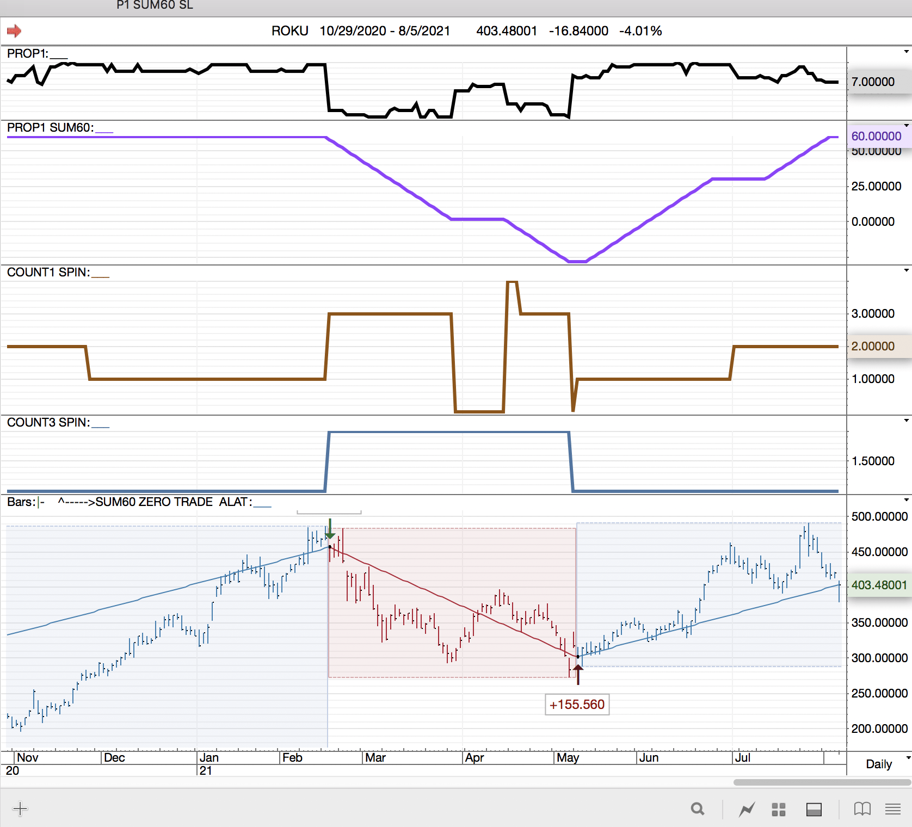Click the Bars label in the price pane
The height and width of the screenshot is (827, 912).
pos(21,502)
